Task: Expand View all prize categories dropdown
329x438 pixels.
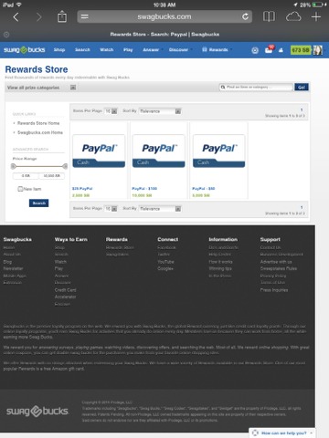Action: tap(73, 88)
